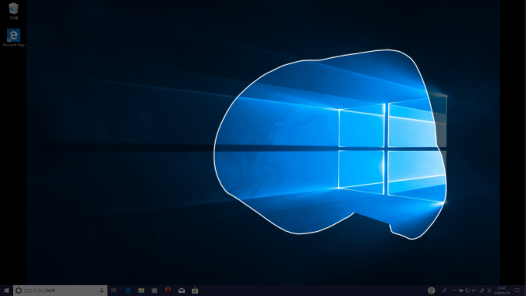Open the People icon in taskbar
The width and height of the screenshot is (526, 296).
coord(445,291)
